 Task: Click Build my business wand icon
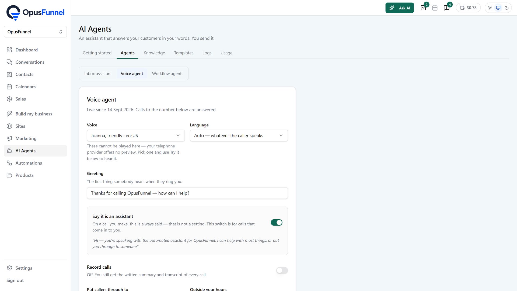9,114
